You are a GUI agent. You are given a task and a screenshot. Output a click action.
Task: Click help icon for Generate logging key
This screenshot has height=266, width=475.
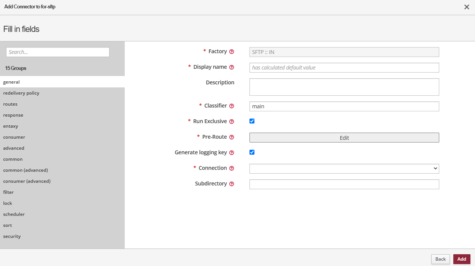click(x=232, y=153)
